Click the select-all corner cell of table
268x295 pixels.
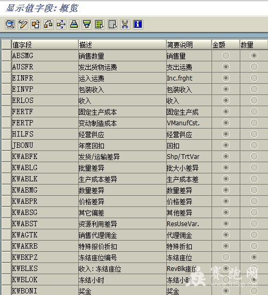pos(6,45)
